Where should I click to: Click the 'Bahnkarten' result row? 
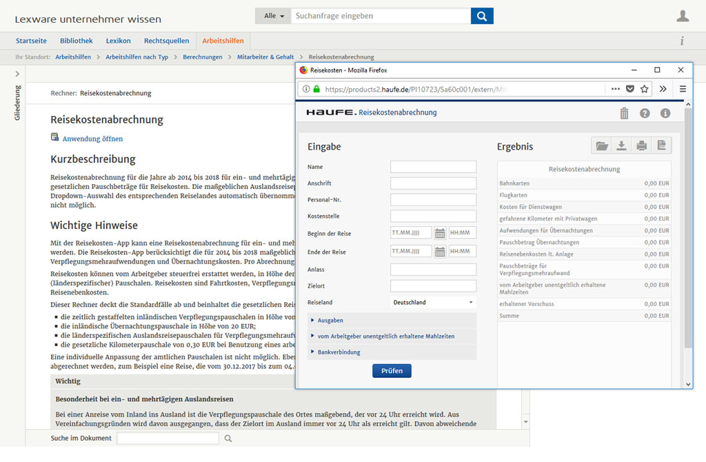click(584, 183)
